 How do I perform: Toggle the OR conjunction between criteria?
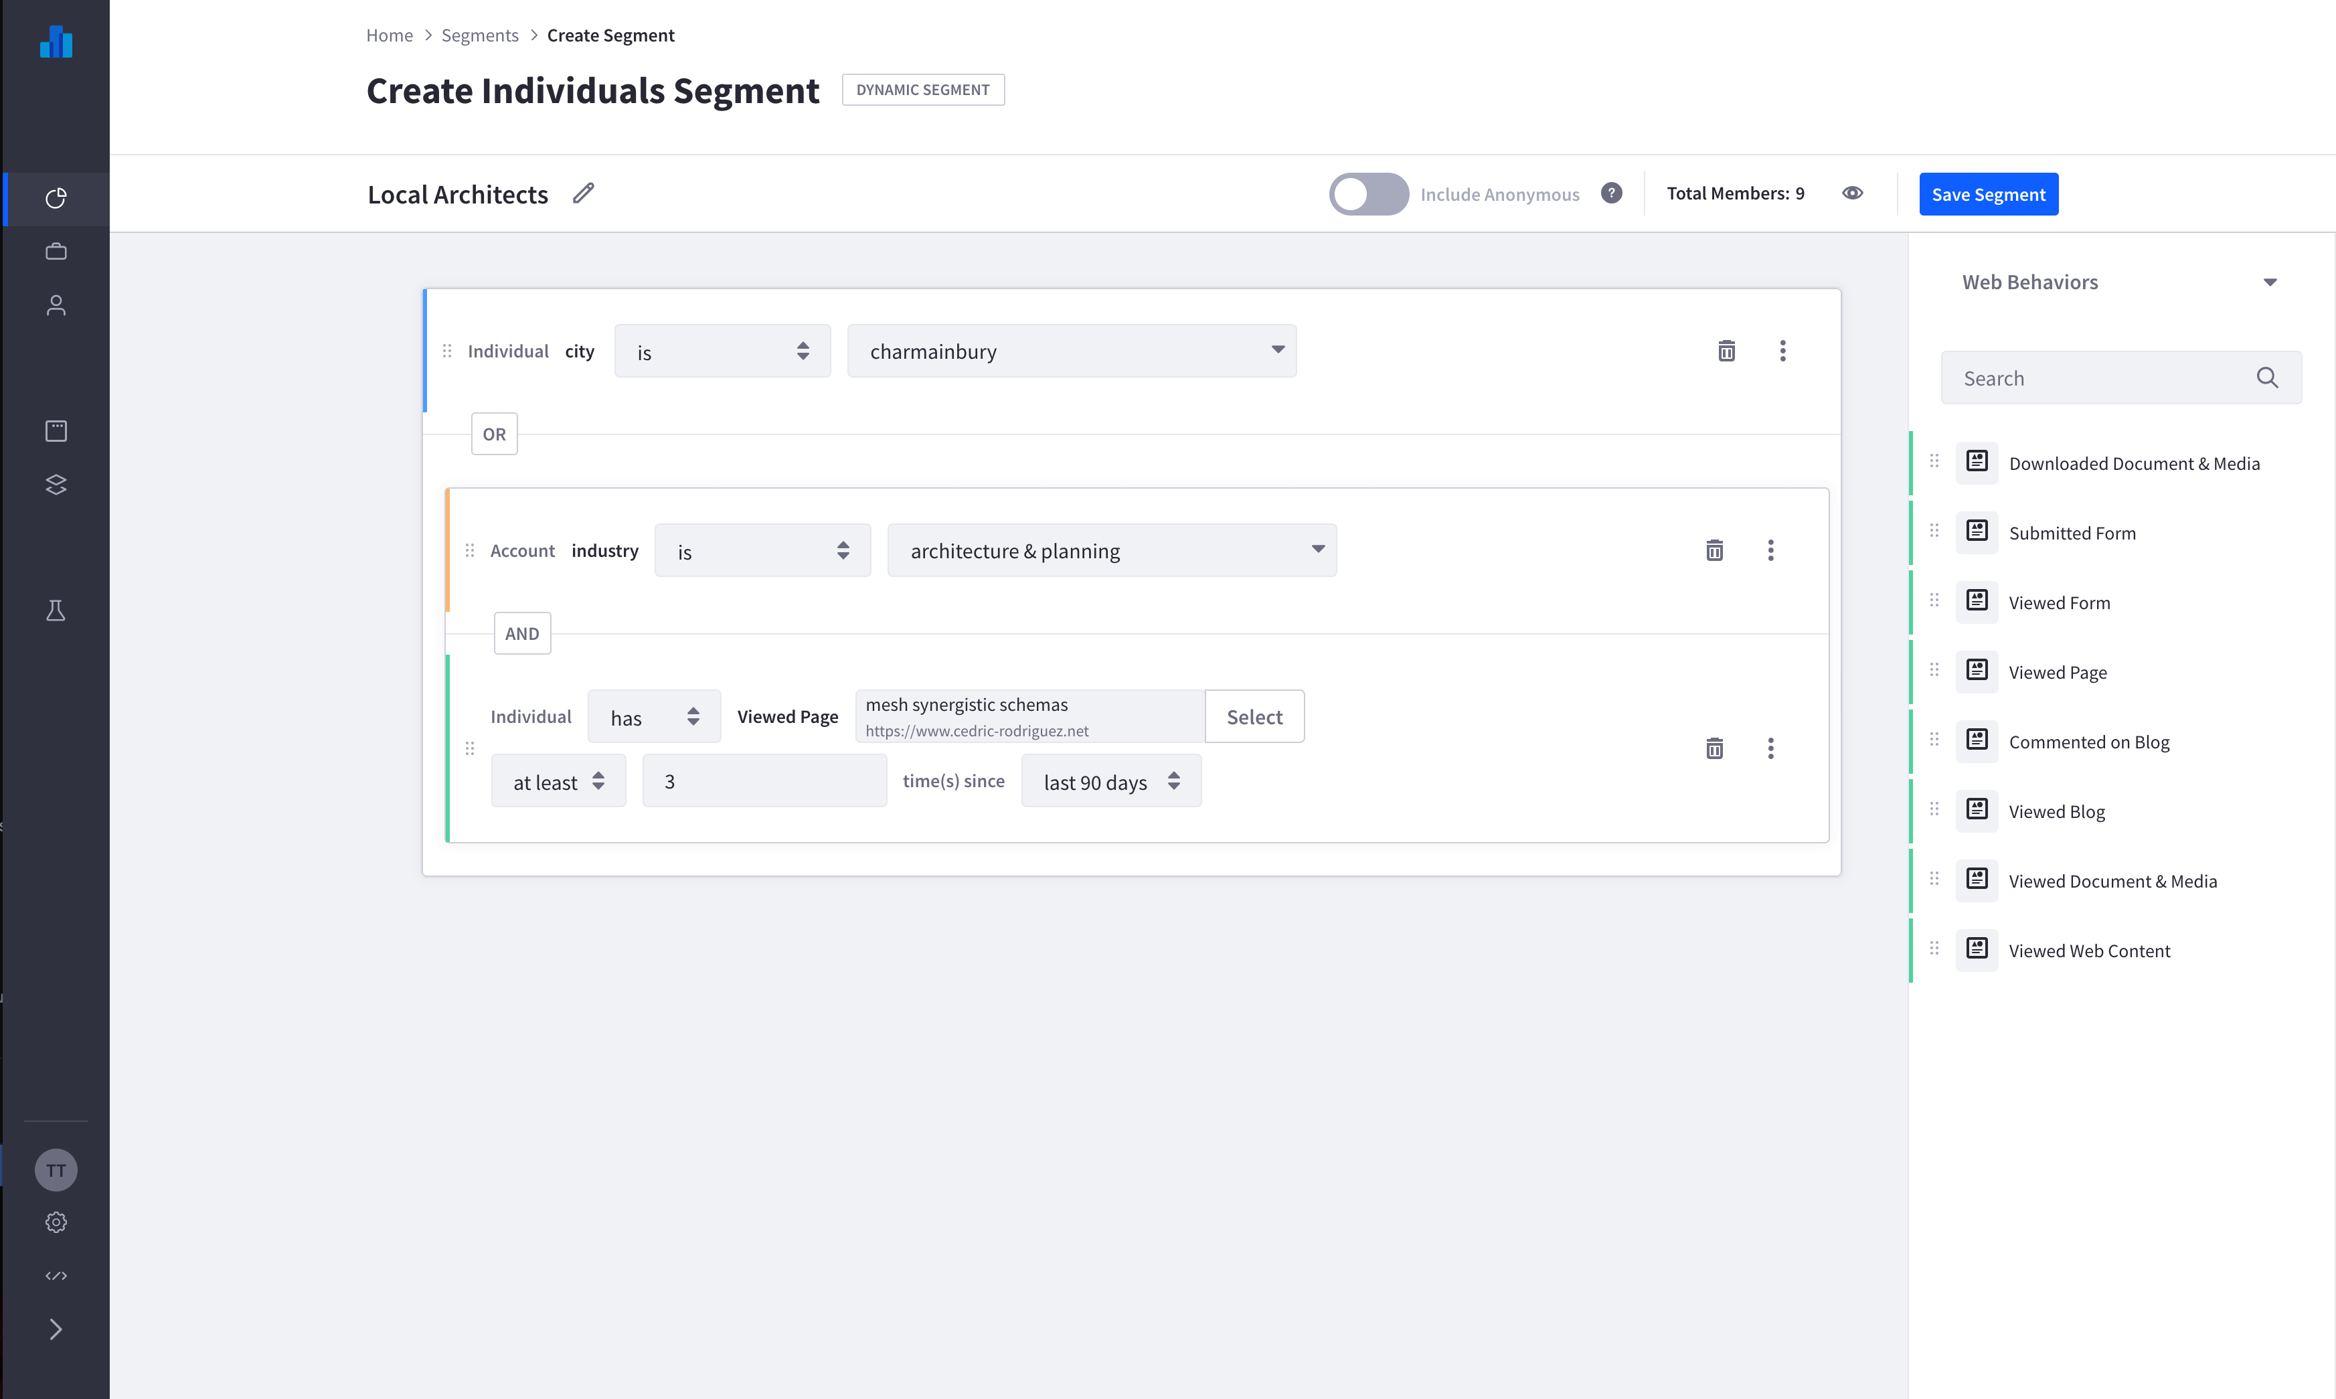[494, 434]
